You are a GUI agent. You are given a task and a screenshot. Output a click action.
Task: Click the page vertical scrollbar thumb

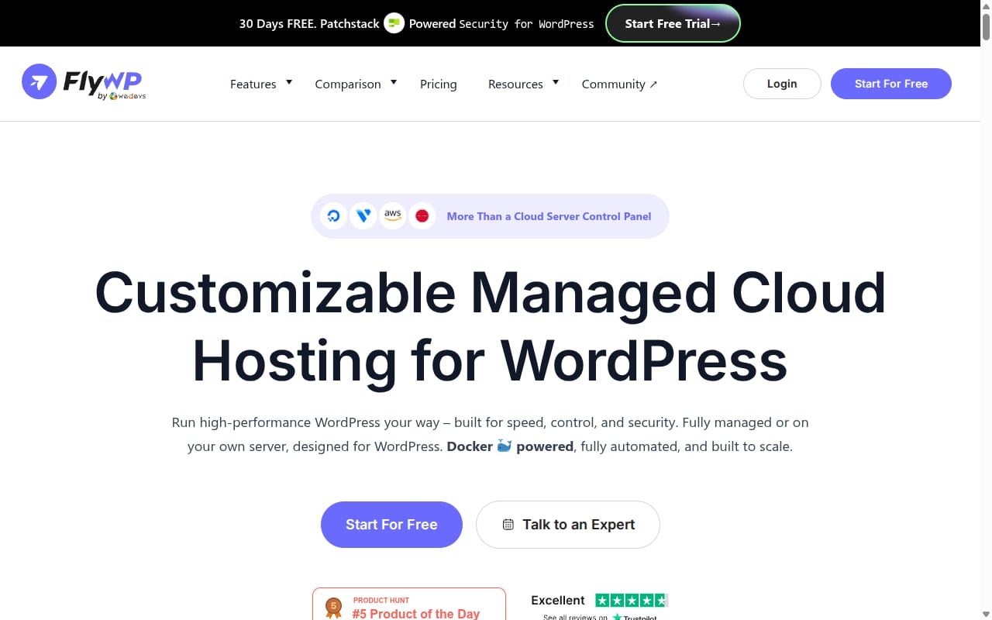[986, 27]
